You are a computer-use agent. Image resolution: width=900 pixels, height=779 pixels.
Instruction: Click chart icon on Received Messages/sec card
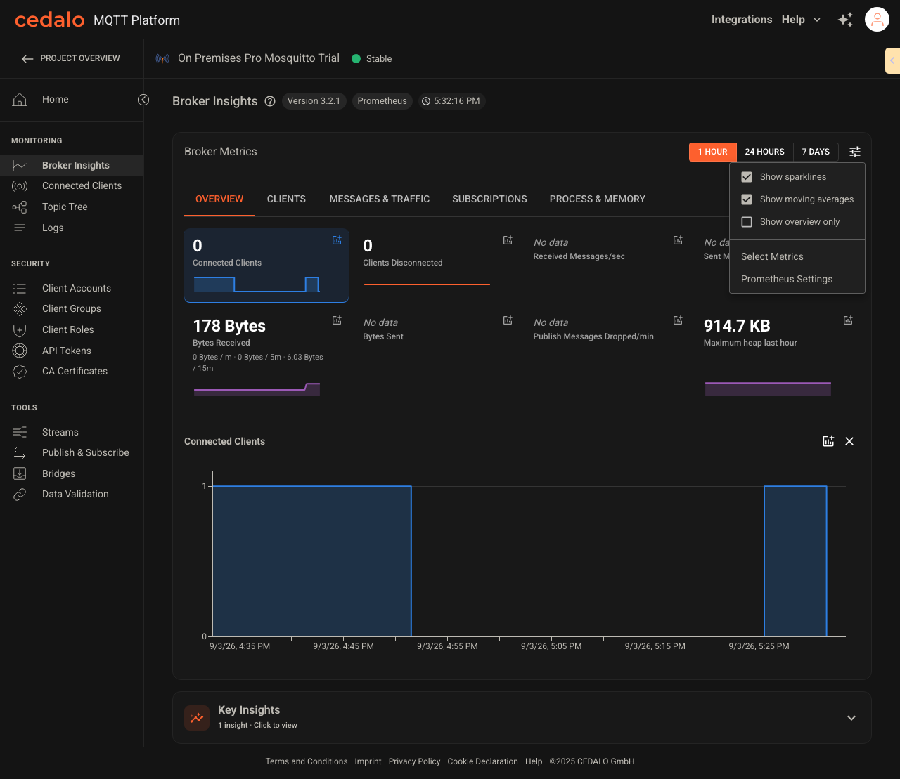(678, 240)
